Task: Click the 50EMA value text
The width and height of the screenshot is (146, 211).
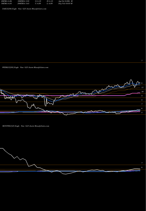Action: [x=6, y=4]
